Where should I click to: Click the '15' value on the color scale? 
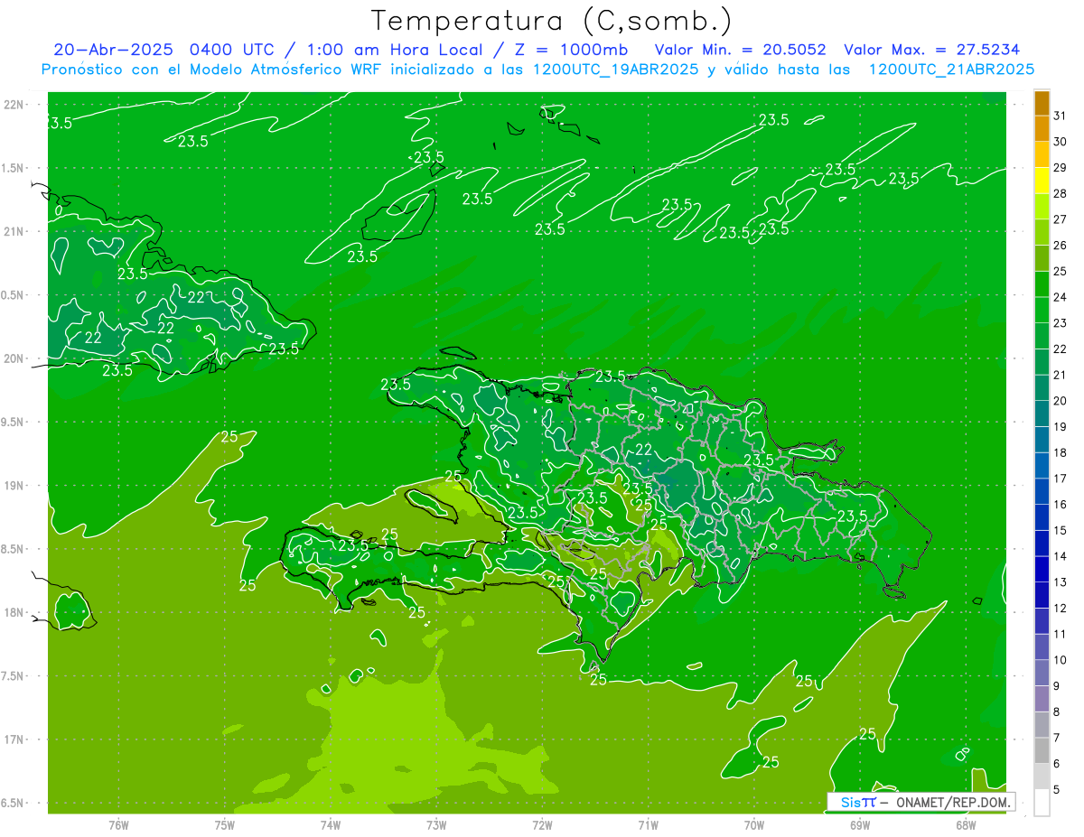pyautogui.click(x=1061, y=531)
